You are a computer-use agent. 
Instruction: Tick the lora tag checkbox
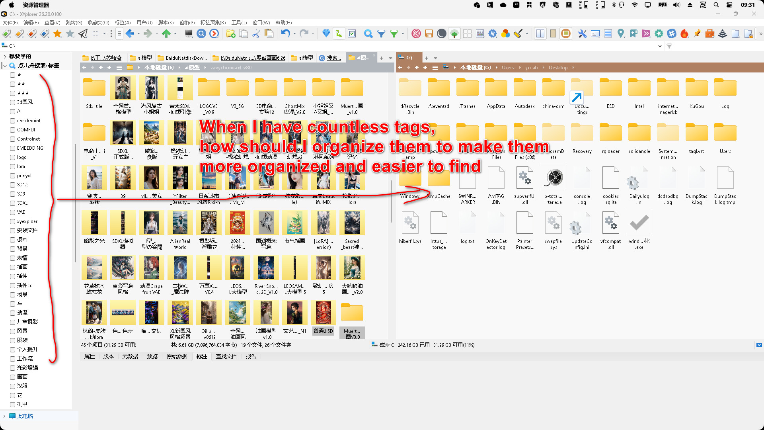click(12, 166)
